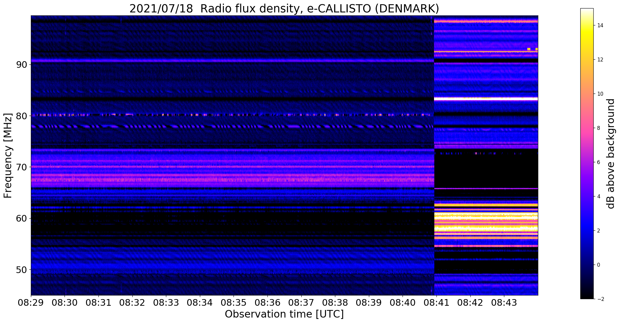Click the 60 MHz frequency tick label
Screen dimensions: 620x323
[22, 218]
